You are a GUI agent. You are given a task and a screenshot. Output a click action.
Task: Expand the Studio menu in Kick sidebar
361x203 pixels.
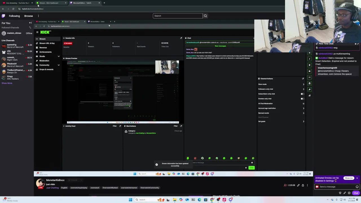pyautogui.click(x=59, y=56)
